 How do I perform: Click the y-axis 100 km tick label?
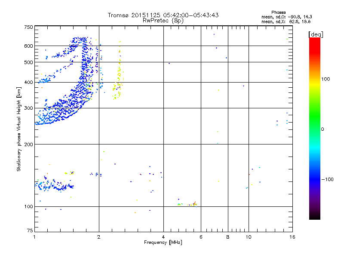[28, 206]
